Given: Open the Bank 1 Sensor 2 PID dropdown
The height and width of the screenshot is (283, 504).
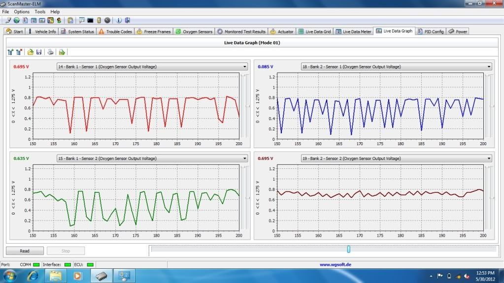Looking at the screenshot, I should 152,158.
